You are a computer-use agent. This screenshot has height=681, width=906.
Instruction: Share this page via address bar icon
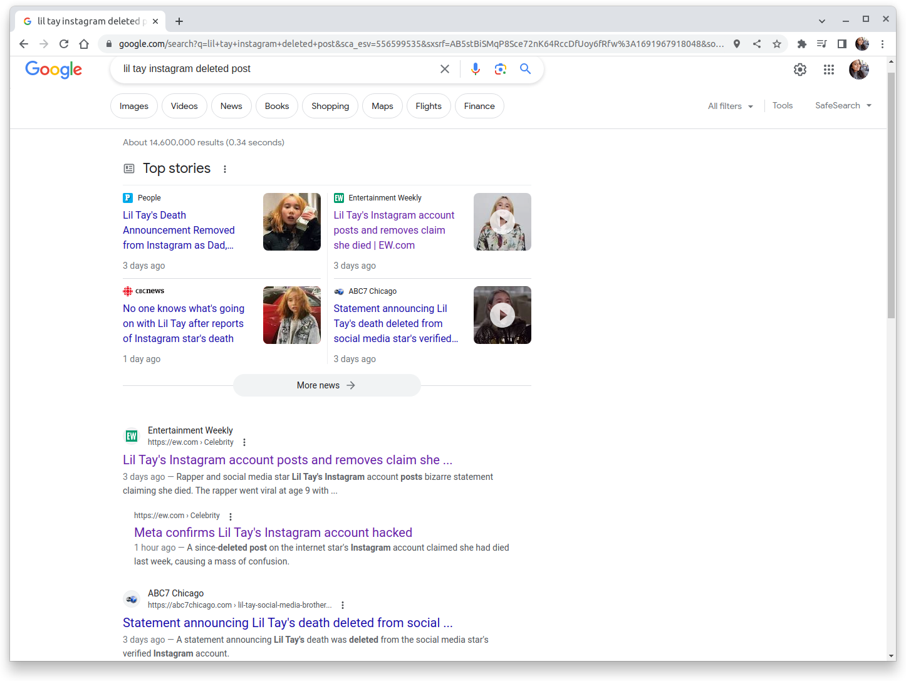pyautogui.click(x=757, y=44)
